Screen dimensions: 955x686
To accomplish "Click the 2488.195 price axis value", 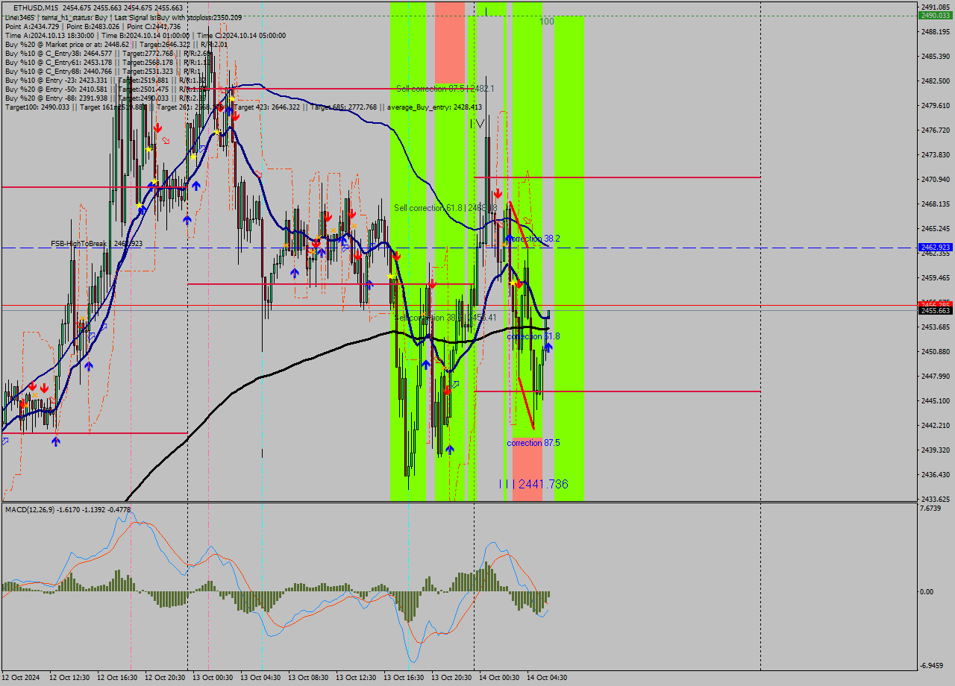I will pos(937,32).
